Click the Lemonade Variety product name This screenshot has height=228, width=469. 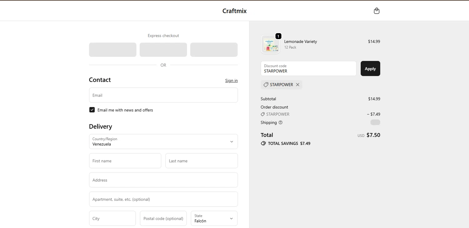(300, 42)
